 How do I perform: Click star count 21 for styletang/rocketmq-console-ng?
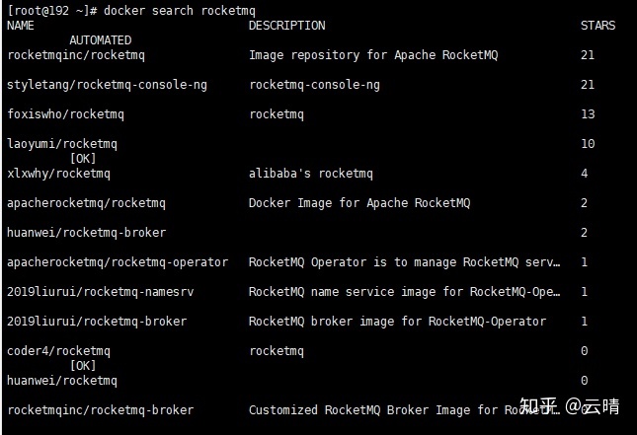pyautogui.click(x=588, y=85)
